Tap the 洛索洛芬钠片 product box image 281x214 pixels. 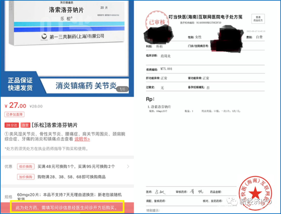(x=67, y=23)
